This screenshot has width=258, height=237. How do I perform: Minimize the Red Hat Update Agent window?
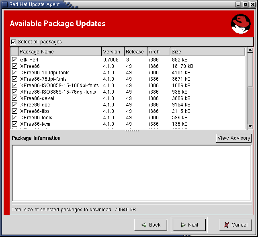(238, 4)
